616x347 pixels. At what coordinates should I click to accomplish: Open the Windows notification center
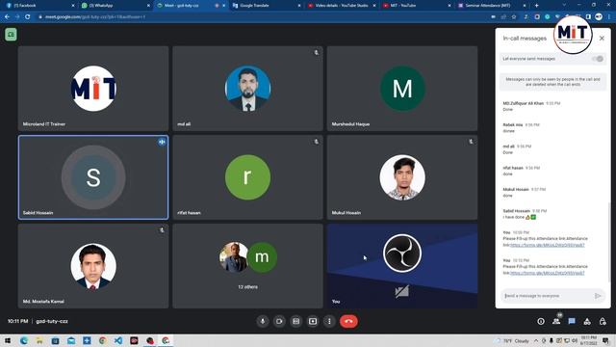(x=606, y=340)
